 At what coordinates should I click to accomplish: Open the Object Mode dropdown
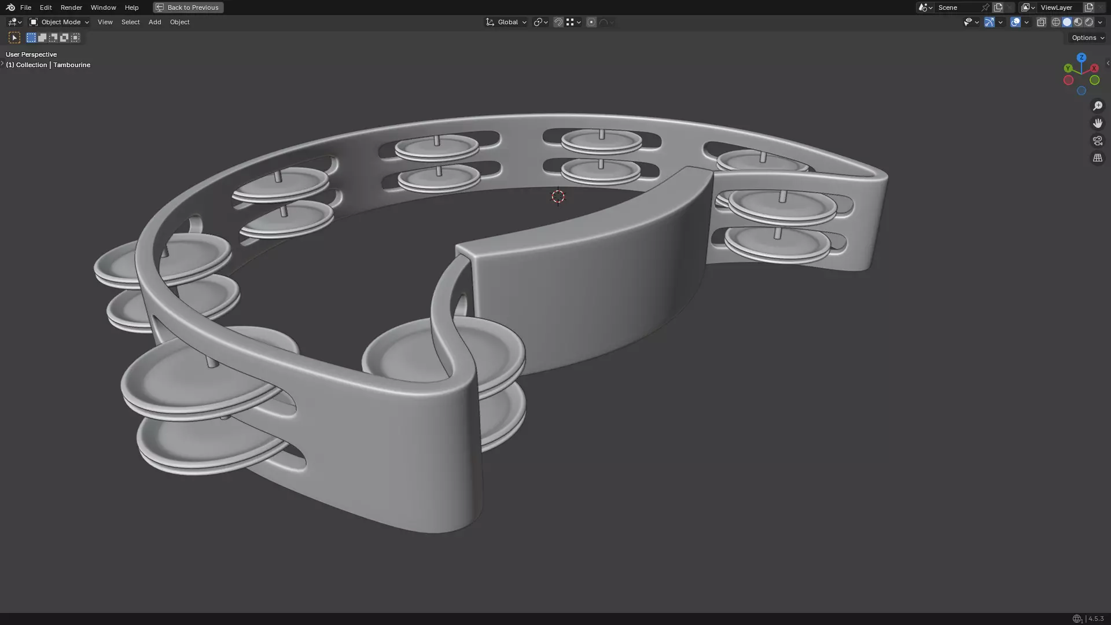coord(60,22)
